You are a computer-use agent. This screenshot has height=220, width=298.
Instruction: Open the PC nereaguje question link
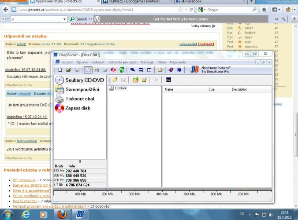(24, 180)
